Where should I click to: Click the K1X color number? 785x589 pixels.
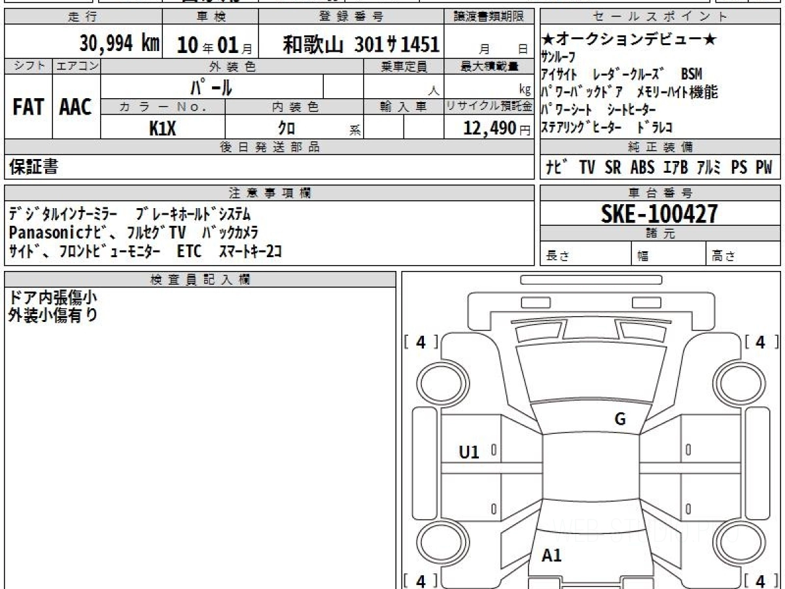pyautogui.click(x=162, y=129)
